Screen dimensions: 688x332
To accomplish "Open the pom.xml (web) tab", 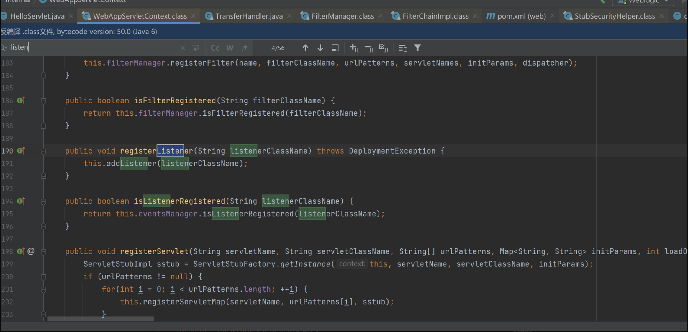I will pos(521,16).
